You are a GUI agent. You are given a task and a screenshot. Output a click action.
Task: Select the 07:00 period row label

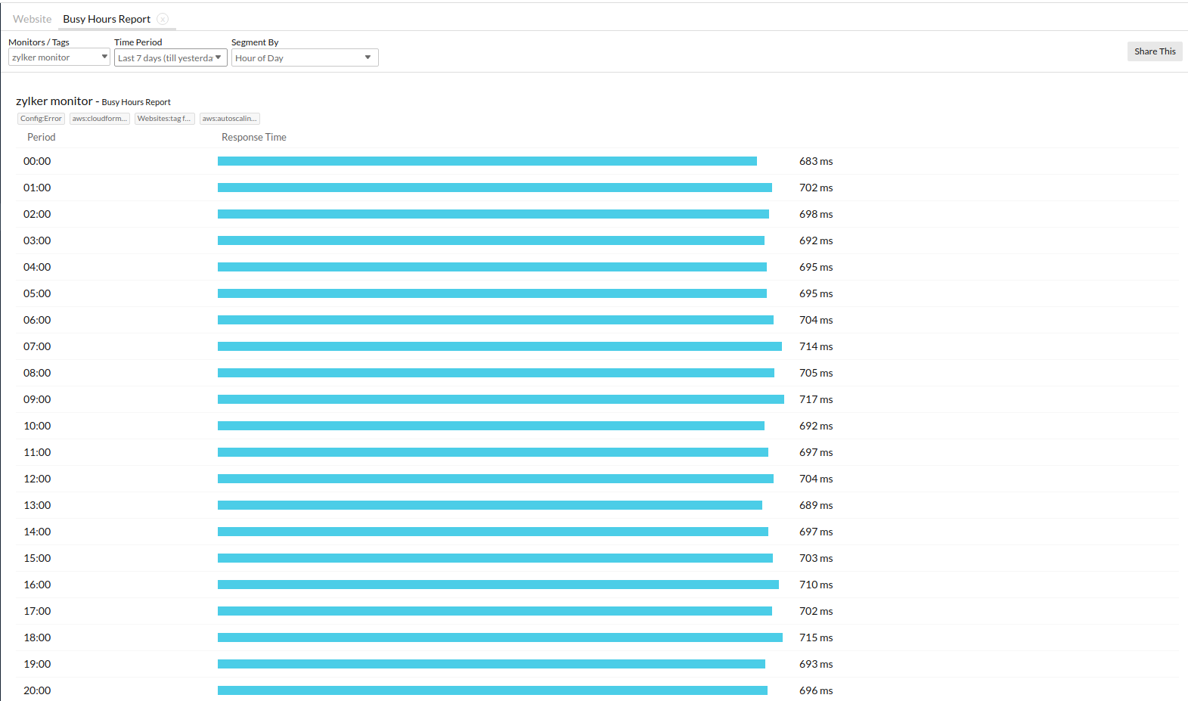point(37,346)
